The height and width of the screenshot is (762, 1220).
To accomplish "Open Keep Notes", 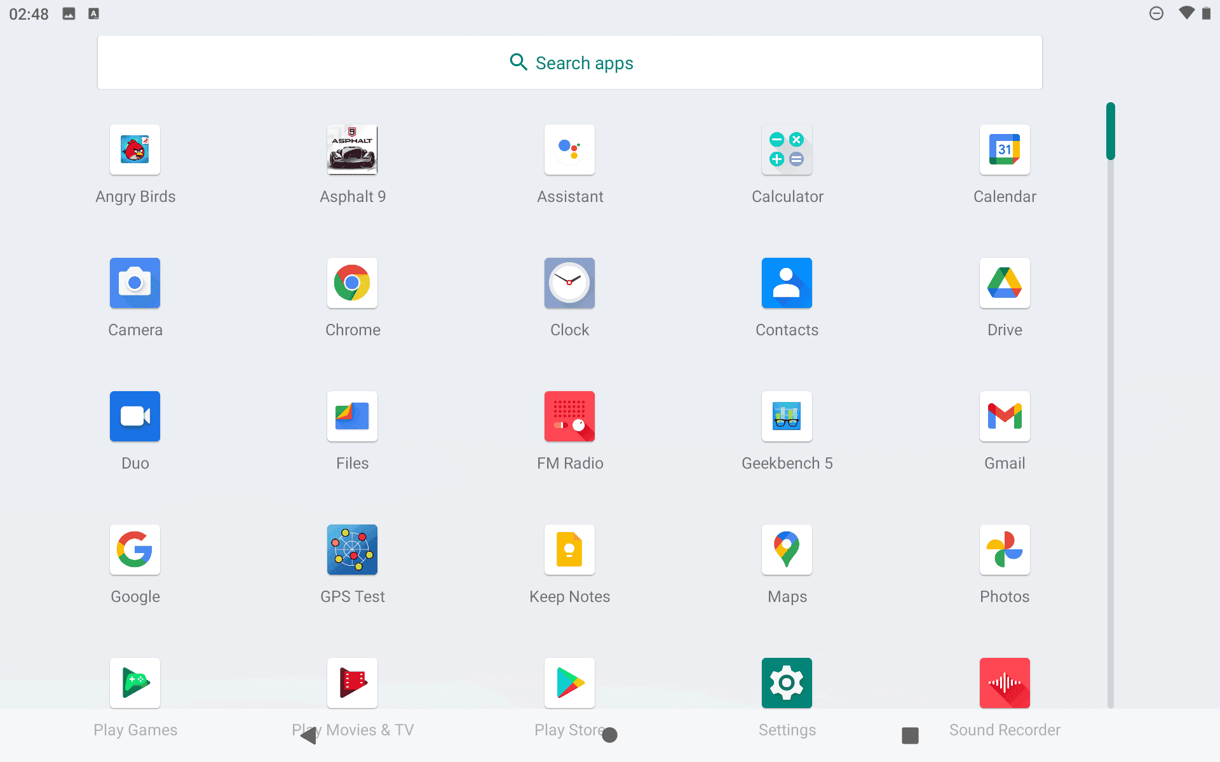I will (x=569, y=550).
